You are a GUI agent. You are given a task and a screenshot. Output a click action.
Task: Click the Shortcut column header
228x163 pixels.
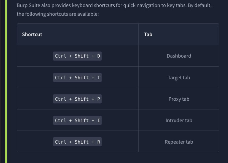click(32, 34)
